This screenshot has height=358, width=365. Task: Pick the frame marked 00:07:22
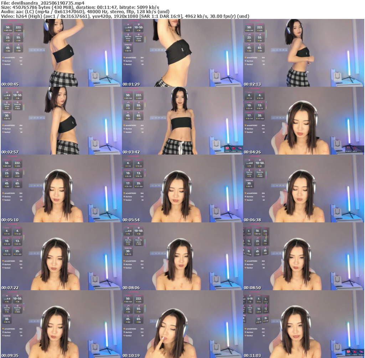point(61,256)
